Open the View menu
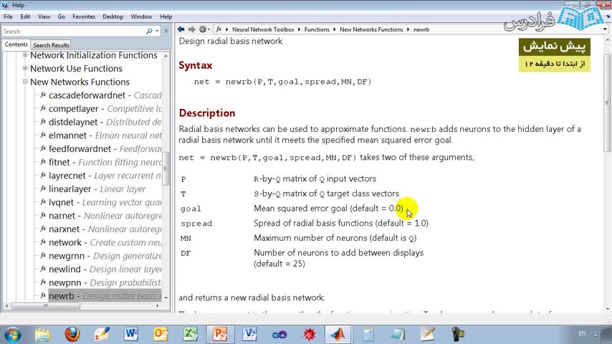The height and width of the screenshot is (344, 612). 44,16
